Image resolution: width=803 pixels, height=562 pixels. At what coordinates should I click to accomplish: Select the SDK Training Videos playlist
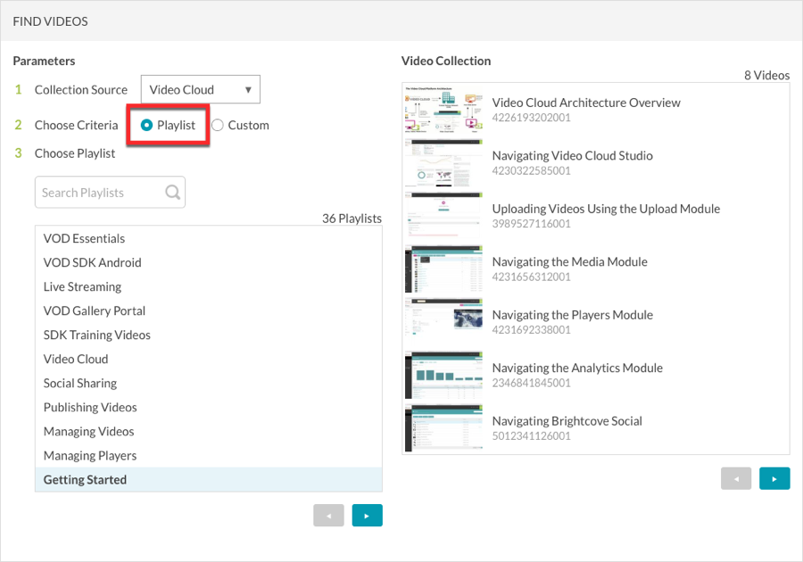pos(209,335)
